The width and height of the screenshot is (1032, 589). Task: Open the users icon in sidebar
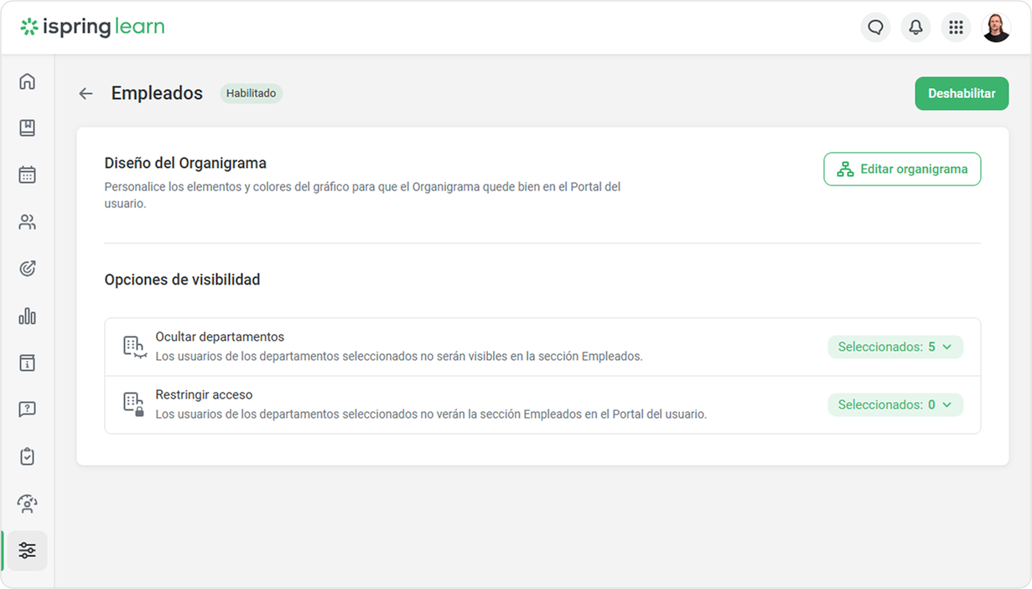[28, 222]
